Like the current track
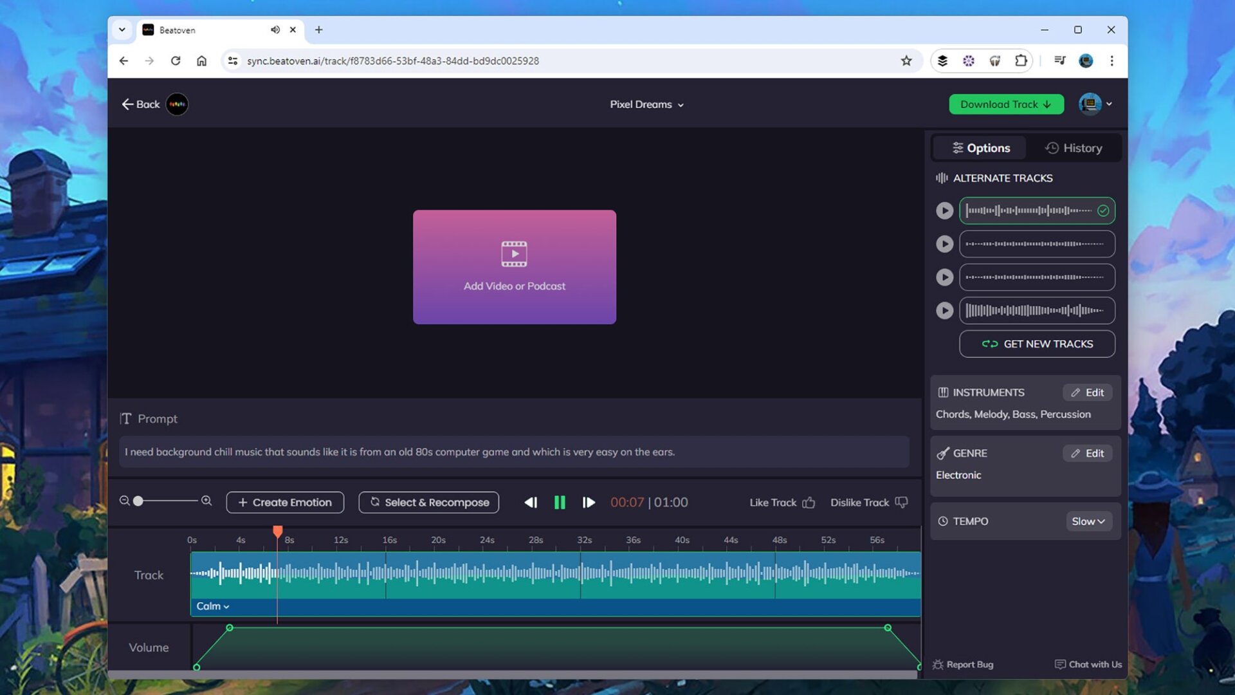1235x695 pixels. (x=781, y=503)
